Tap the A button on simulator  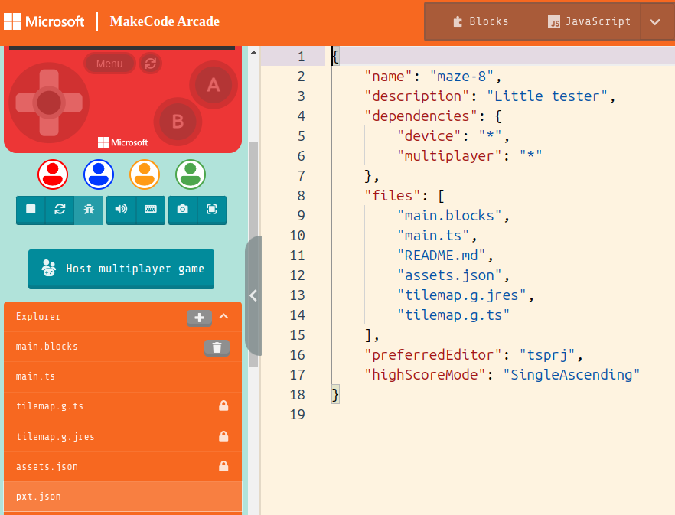[214, 85]
